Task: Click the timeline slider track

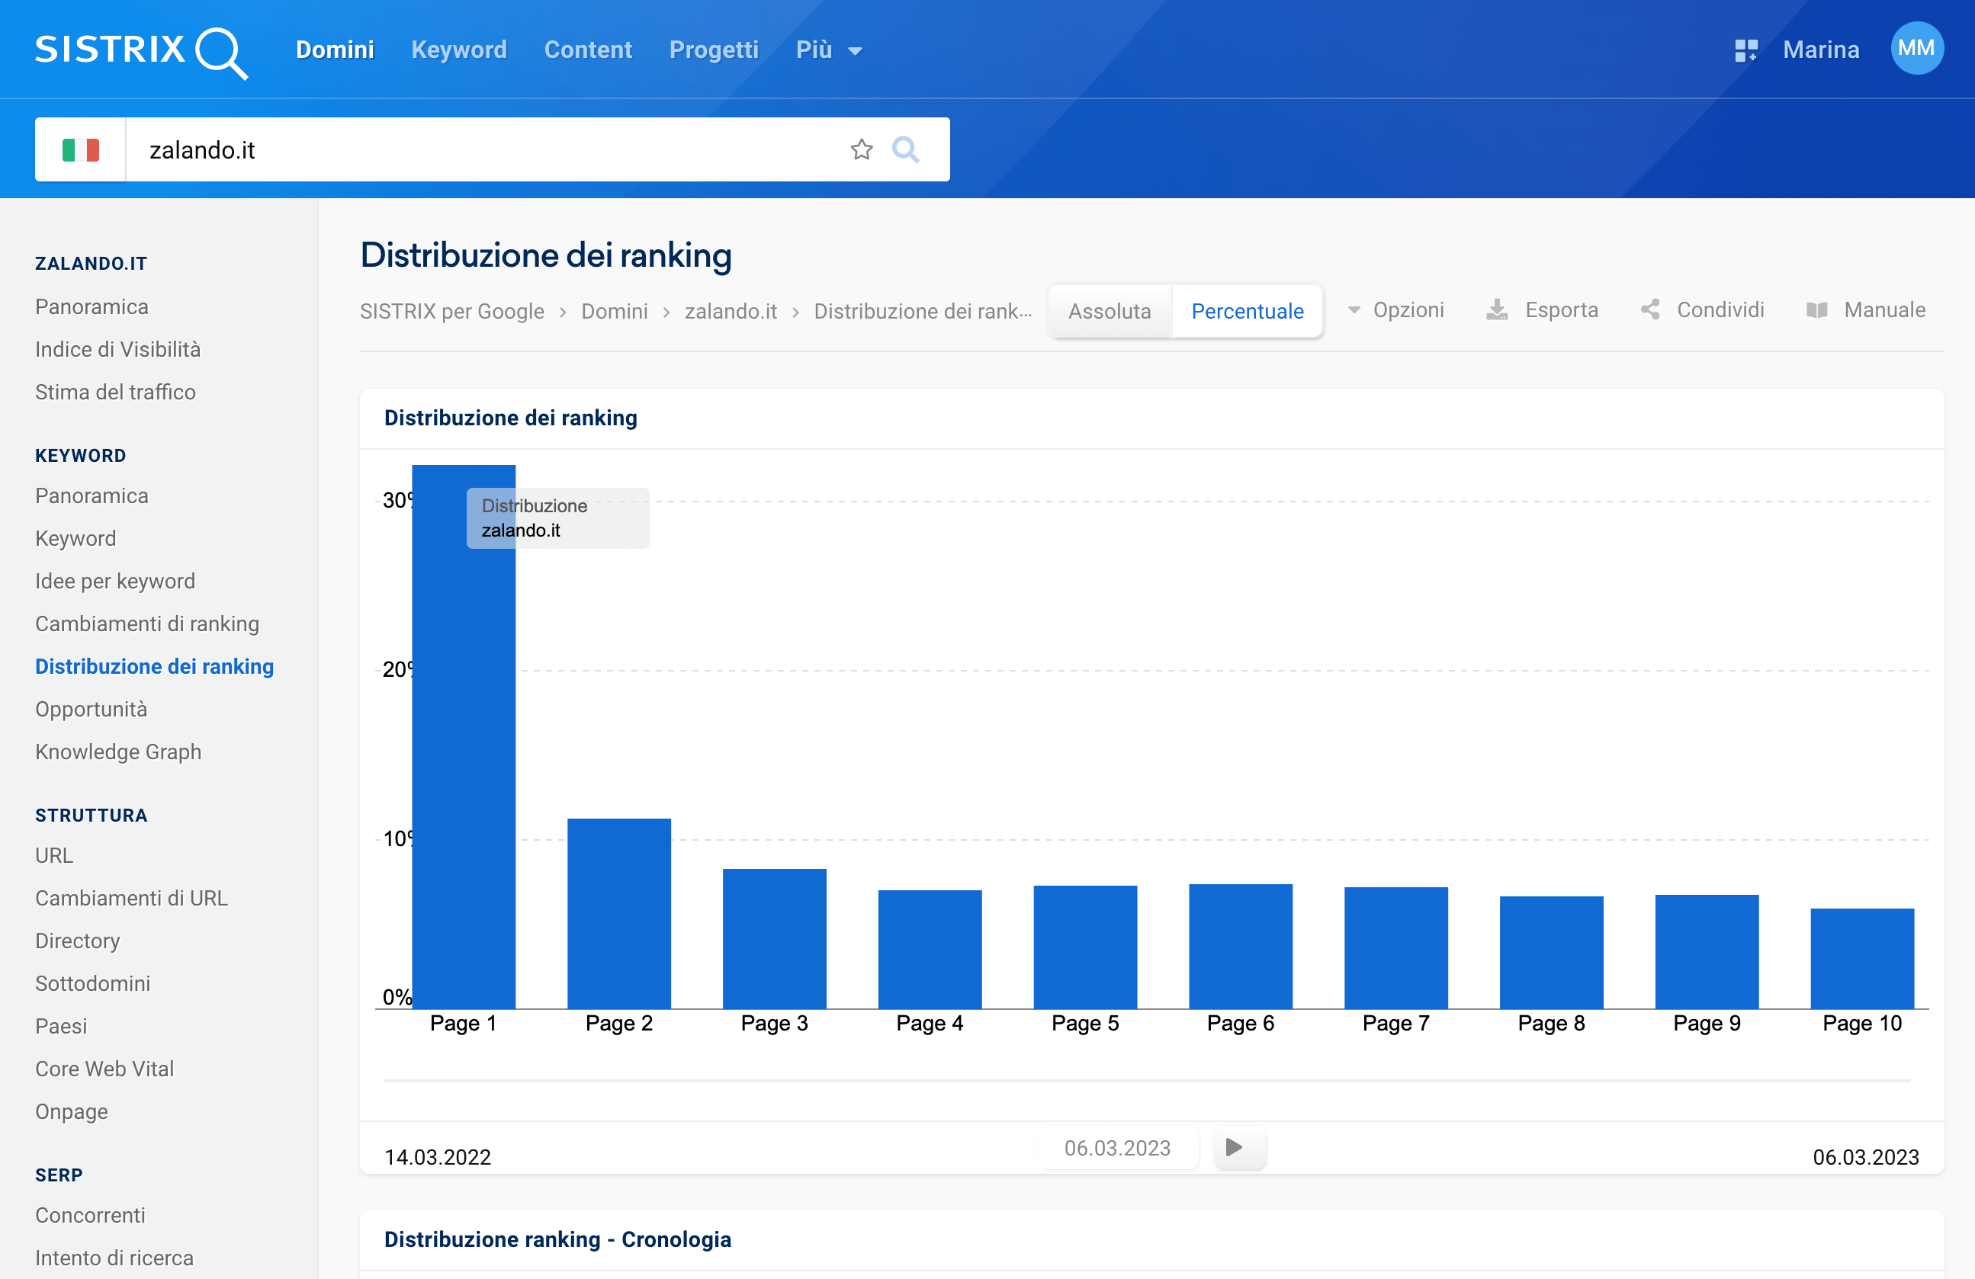Action: (x=1147, y=1081)
